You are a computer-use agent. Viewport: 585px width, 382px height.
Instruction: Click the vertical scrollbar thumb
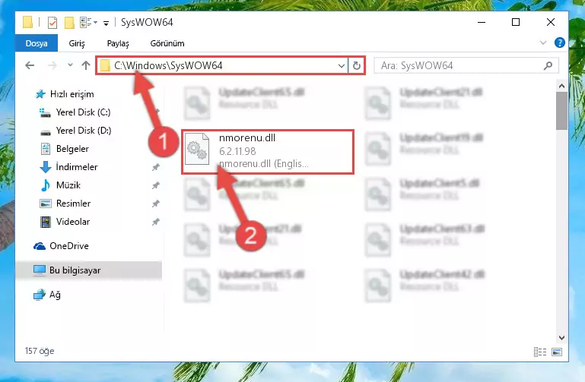pyautogui.click(x=561, y=111)
